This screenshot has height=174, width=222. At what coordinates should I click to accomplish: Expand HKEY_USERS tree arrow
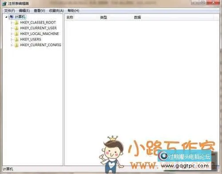pyautogui.click(x=12, y=40)
